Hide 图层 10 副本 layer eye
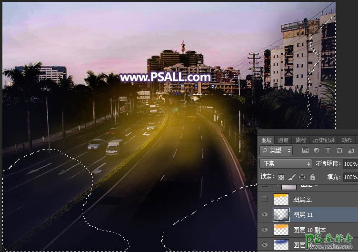 point(265,230)
